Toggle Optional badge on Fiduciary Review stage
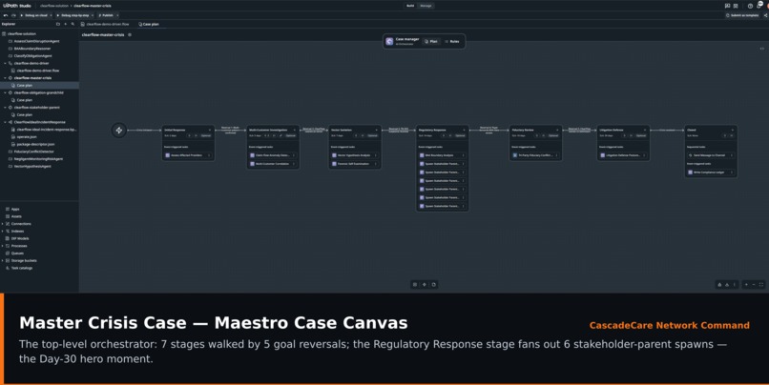 point(553,135)
